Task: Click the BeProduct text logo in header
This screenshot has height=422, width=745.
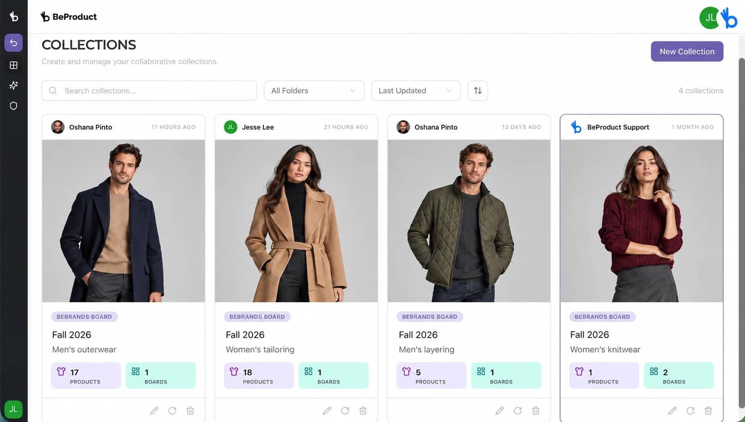Action: 69,17
